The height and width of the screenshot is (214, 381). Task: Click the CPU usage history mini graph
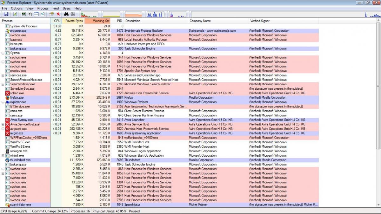89,14
